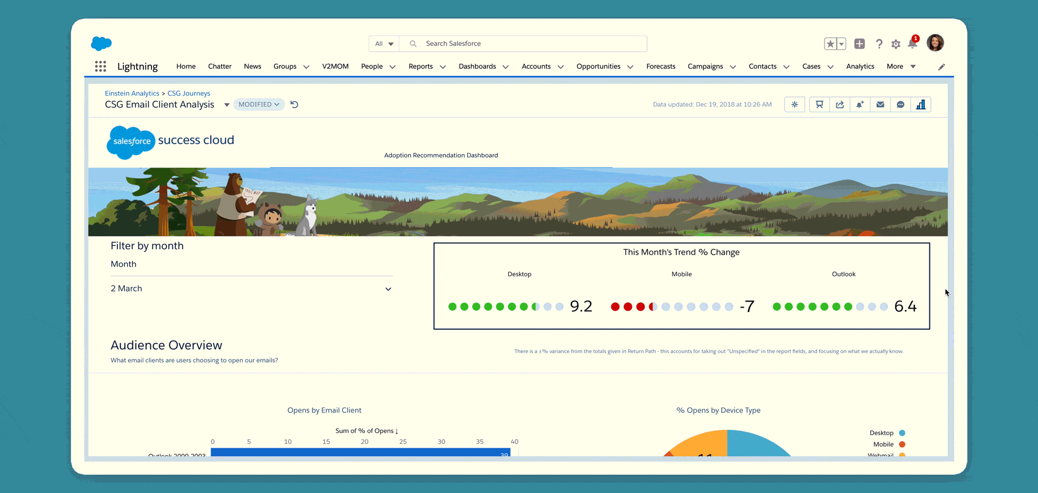Open the Notifications bell icon
The image size is (1038, 493).
pyautogui.click(x=913, y=43)
